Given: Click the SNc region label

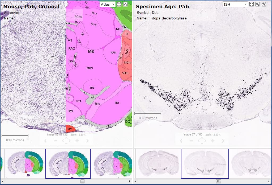Looking at the screenshot, I should pos(97,104).
